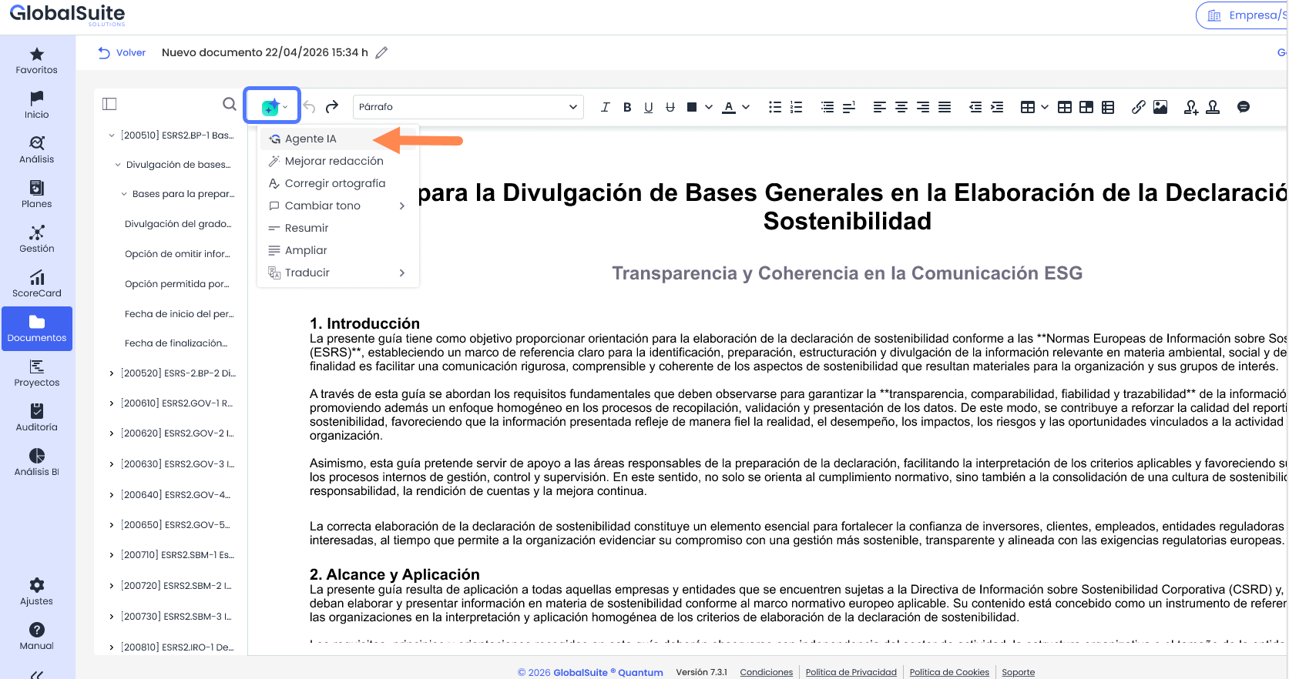Open the Cambiar tono submenu
The image size is (1289, 679).
(x=339, y=206)
